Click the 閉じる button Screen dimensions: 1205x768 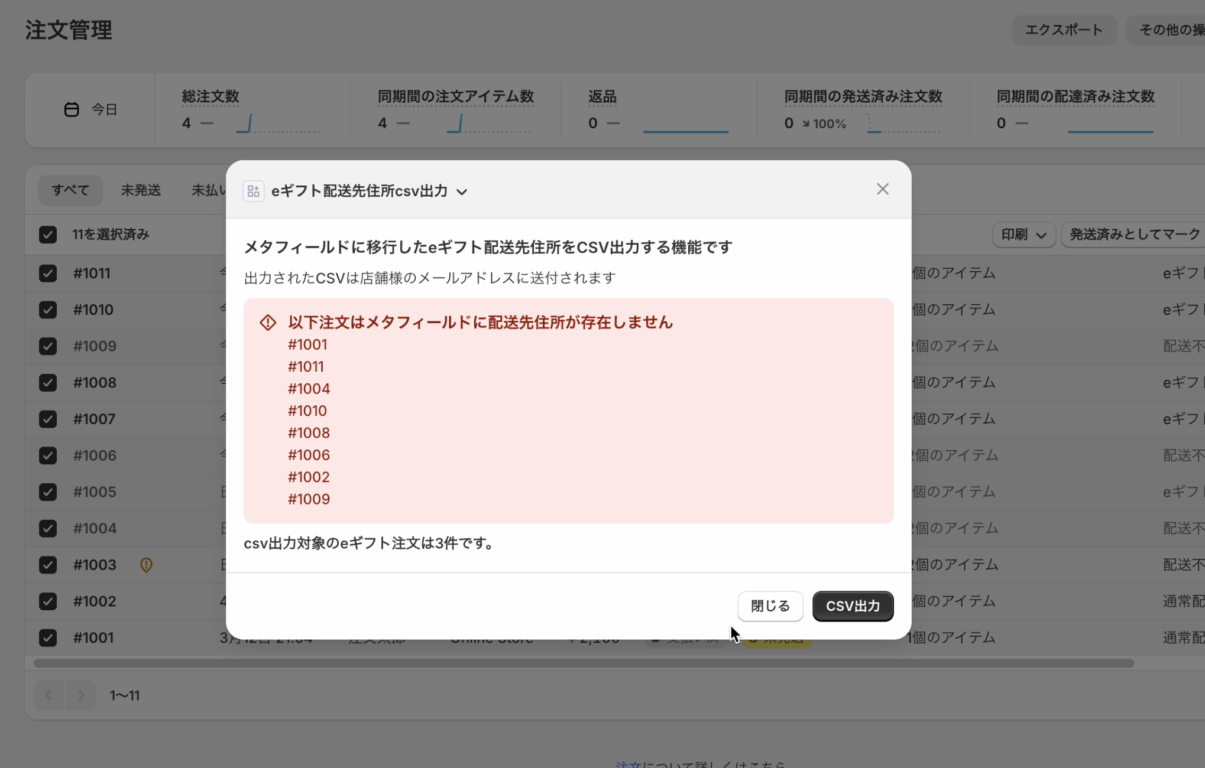point(770,606)
